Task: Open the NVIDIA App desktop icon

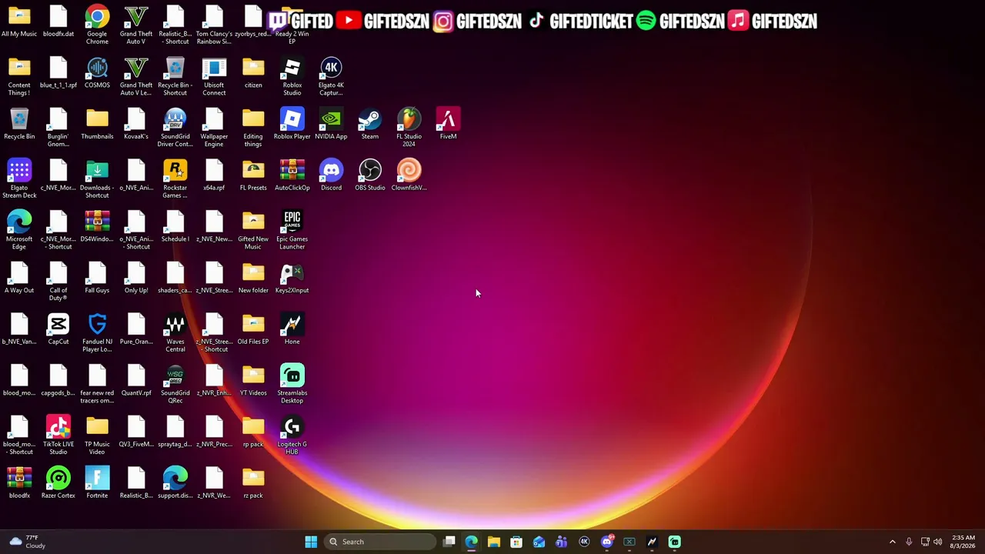Action: [x=331, y=124]
